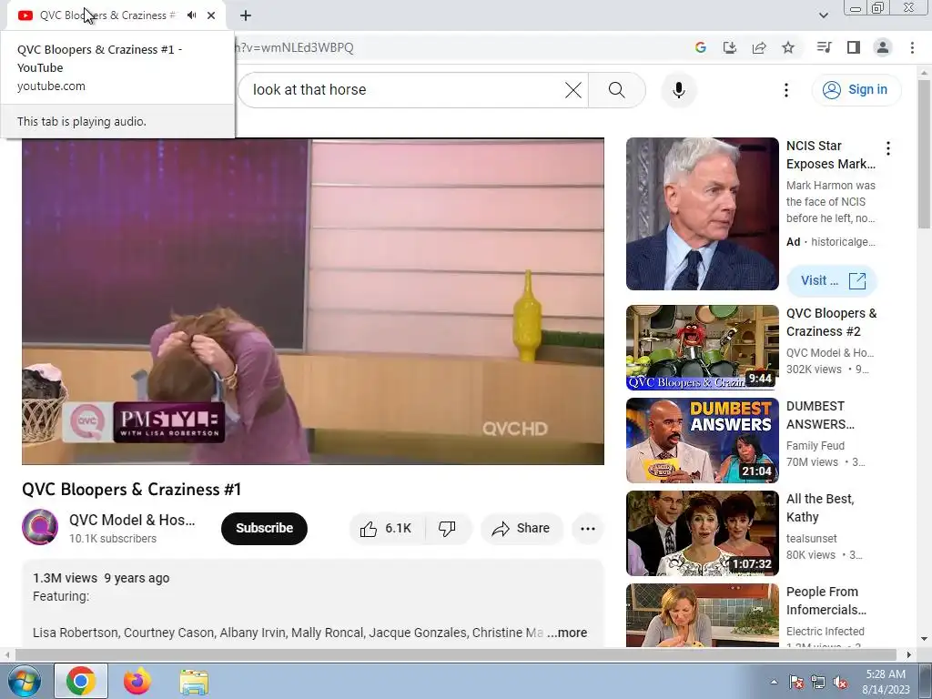The height and width of the screenshot is (699, 932).
Task: Click the Visit ad button
Action: point(832,280)
